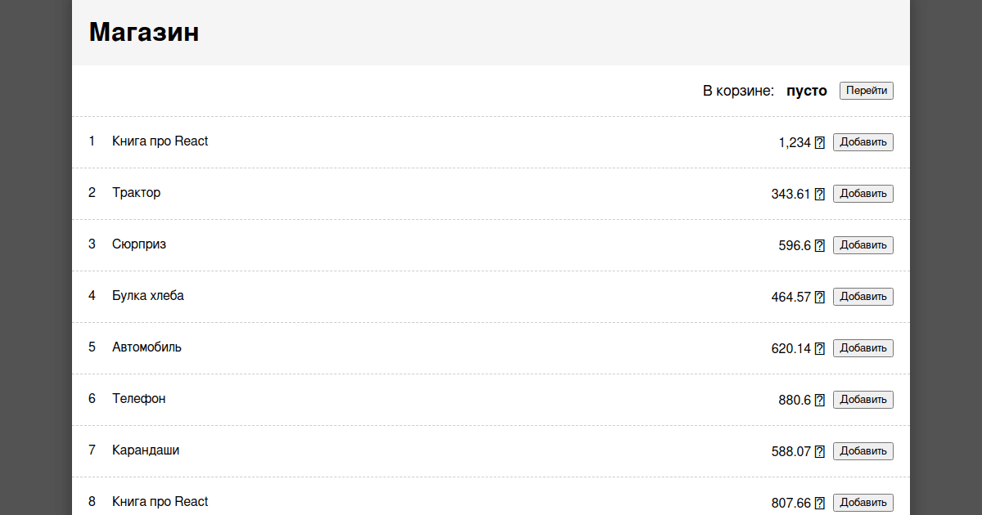Click the currency symbol after 343.61
This screenshot has height=515, width=982.
point(820,195)
